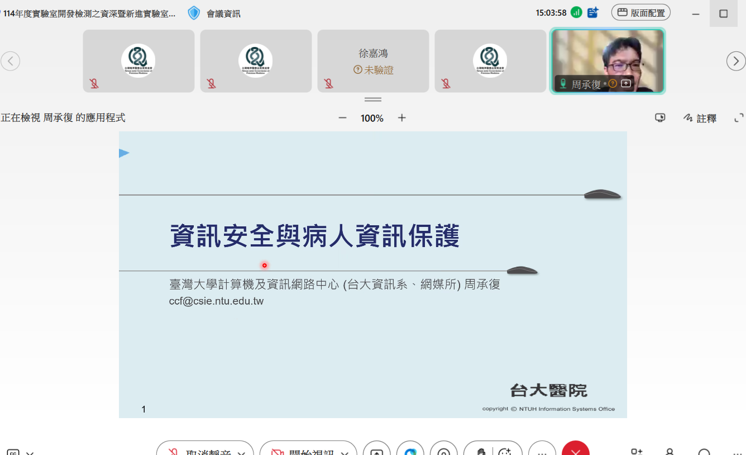The image size is (746, 455).
Task: Toggle closed captions with the CC icon
Action: (x=12, y=452)
